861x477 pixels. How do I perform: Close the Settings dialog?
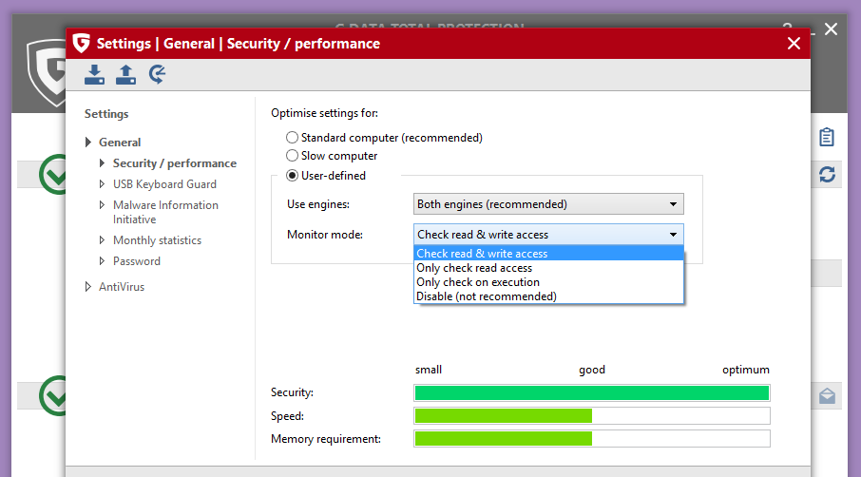click(794, 44)
